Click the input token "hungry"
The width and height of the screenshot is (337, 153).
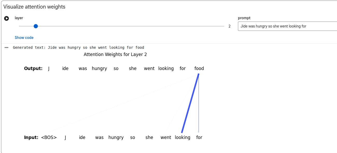tap(116, 137)
